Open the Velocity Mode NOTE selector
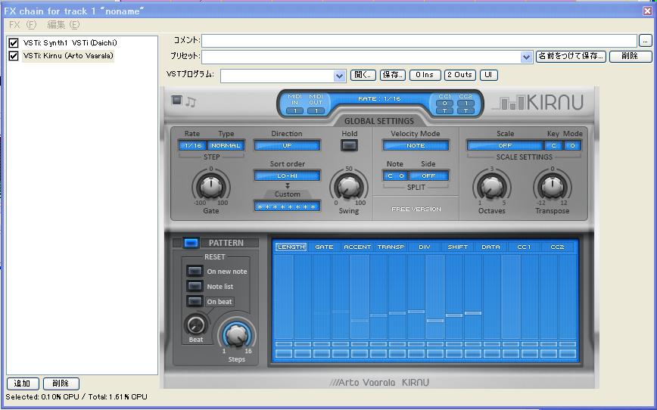Image resolution: width=657 pixels, height=410 pixels. point(416,145)
